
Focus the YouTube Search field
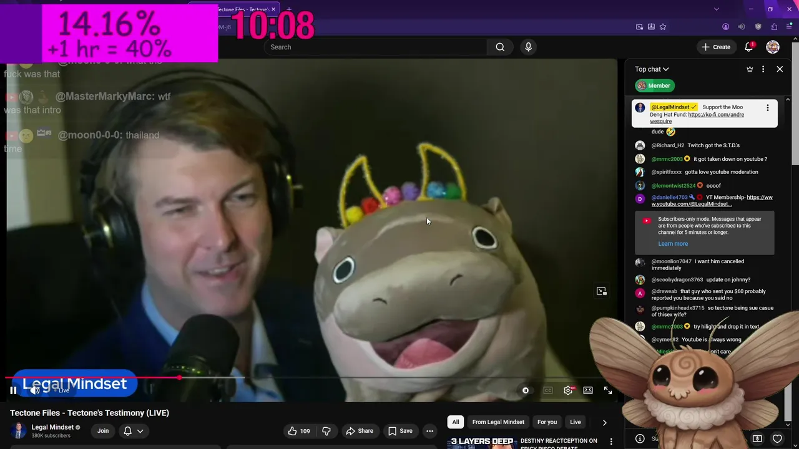376,47
